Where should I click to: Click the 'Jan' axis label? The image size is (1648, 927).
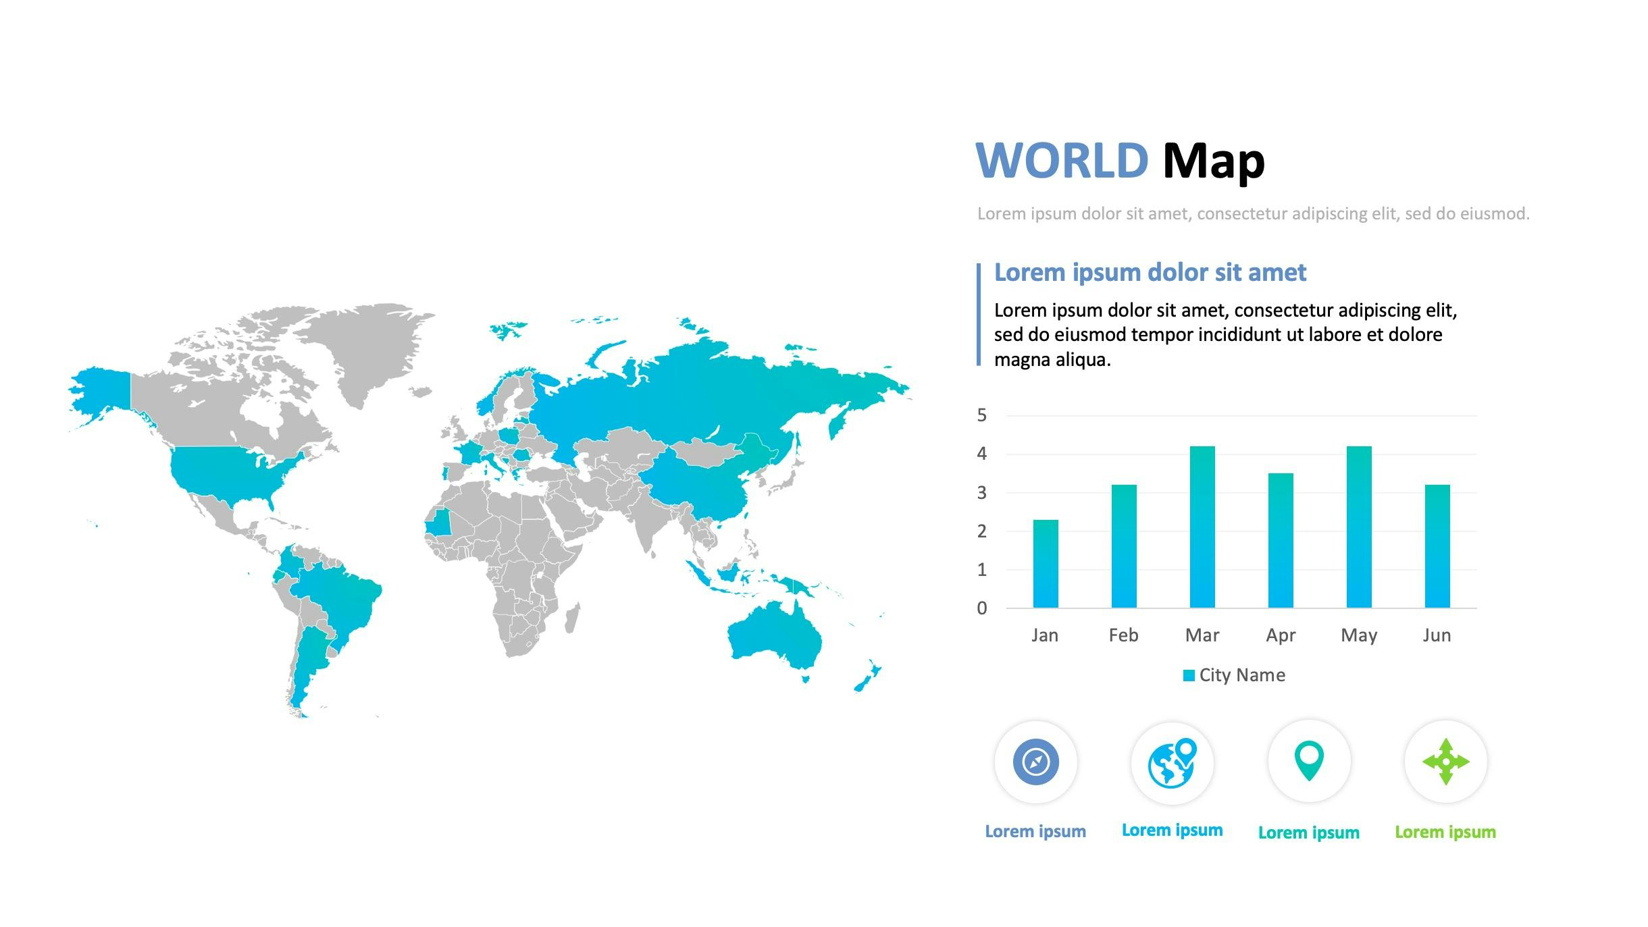1045,635
